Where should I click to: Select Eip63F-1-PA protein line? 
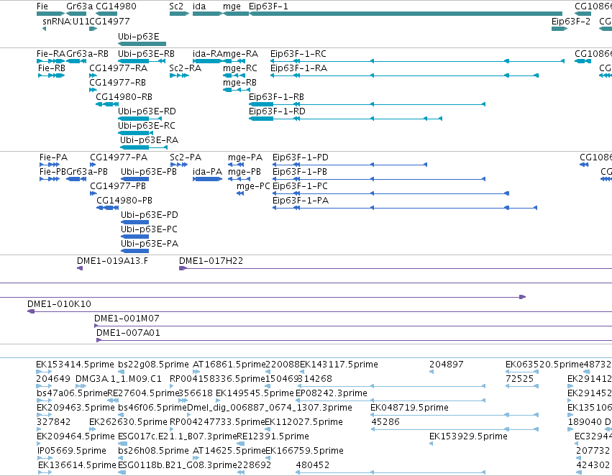pos(405,208)
